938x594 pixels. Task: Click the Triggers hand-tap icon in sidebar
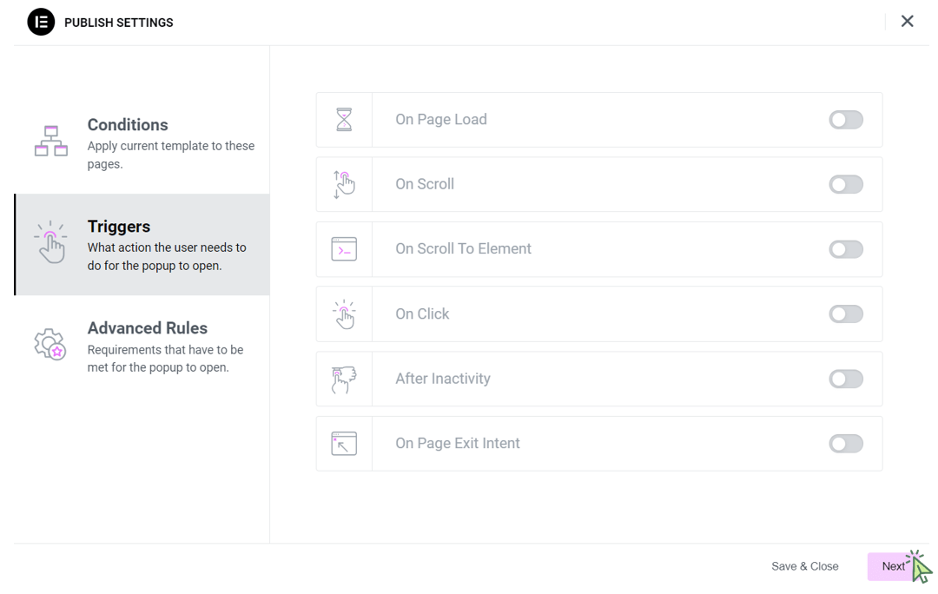51,242
